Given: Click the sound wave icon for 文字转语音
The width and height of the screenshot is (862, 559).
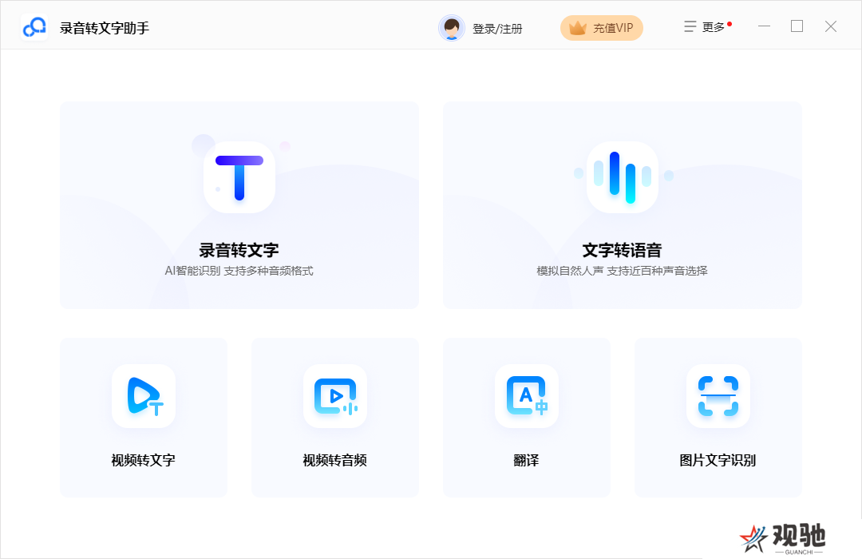Looking at the screenshot, I should pyautogui.click(x=623, y=177).
